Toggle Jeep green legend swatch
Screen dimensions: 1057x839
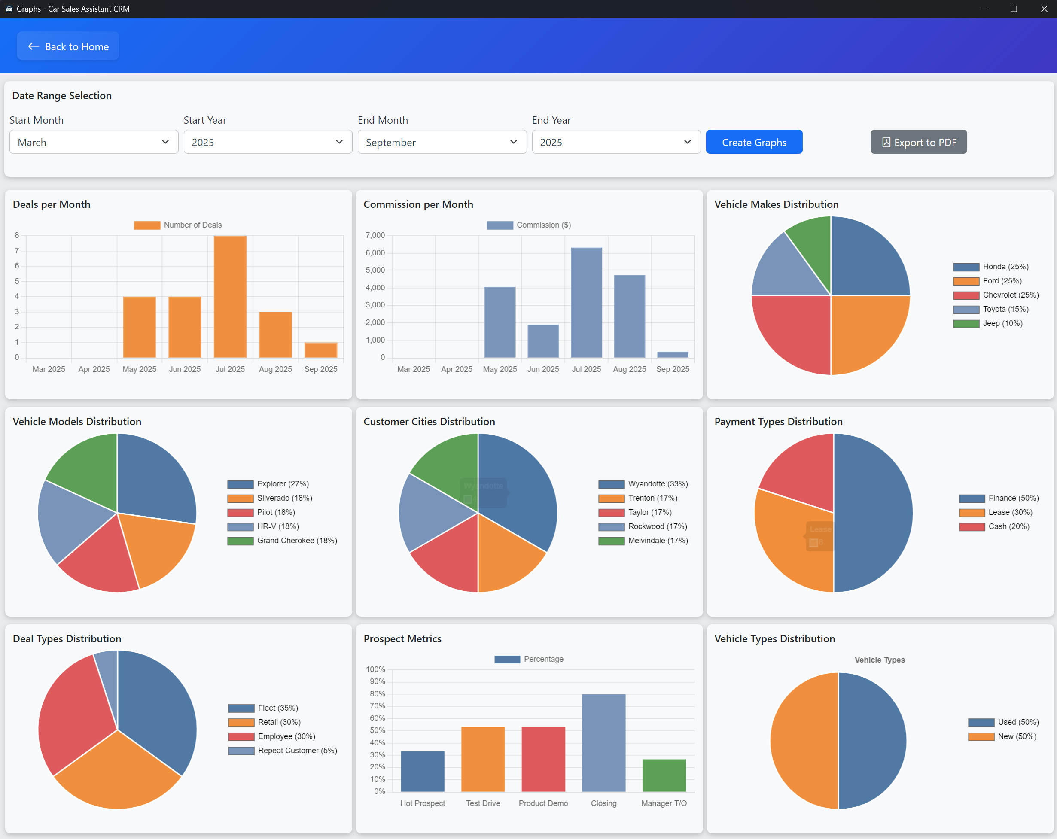[966, 323]
